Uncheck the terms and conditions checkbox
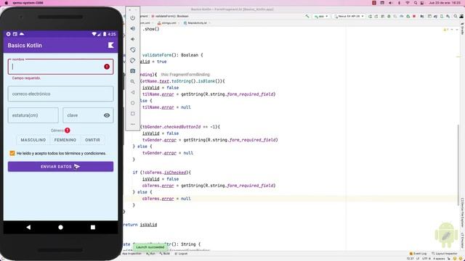 [x=12, y=153]
